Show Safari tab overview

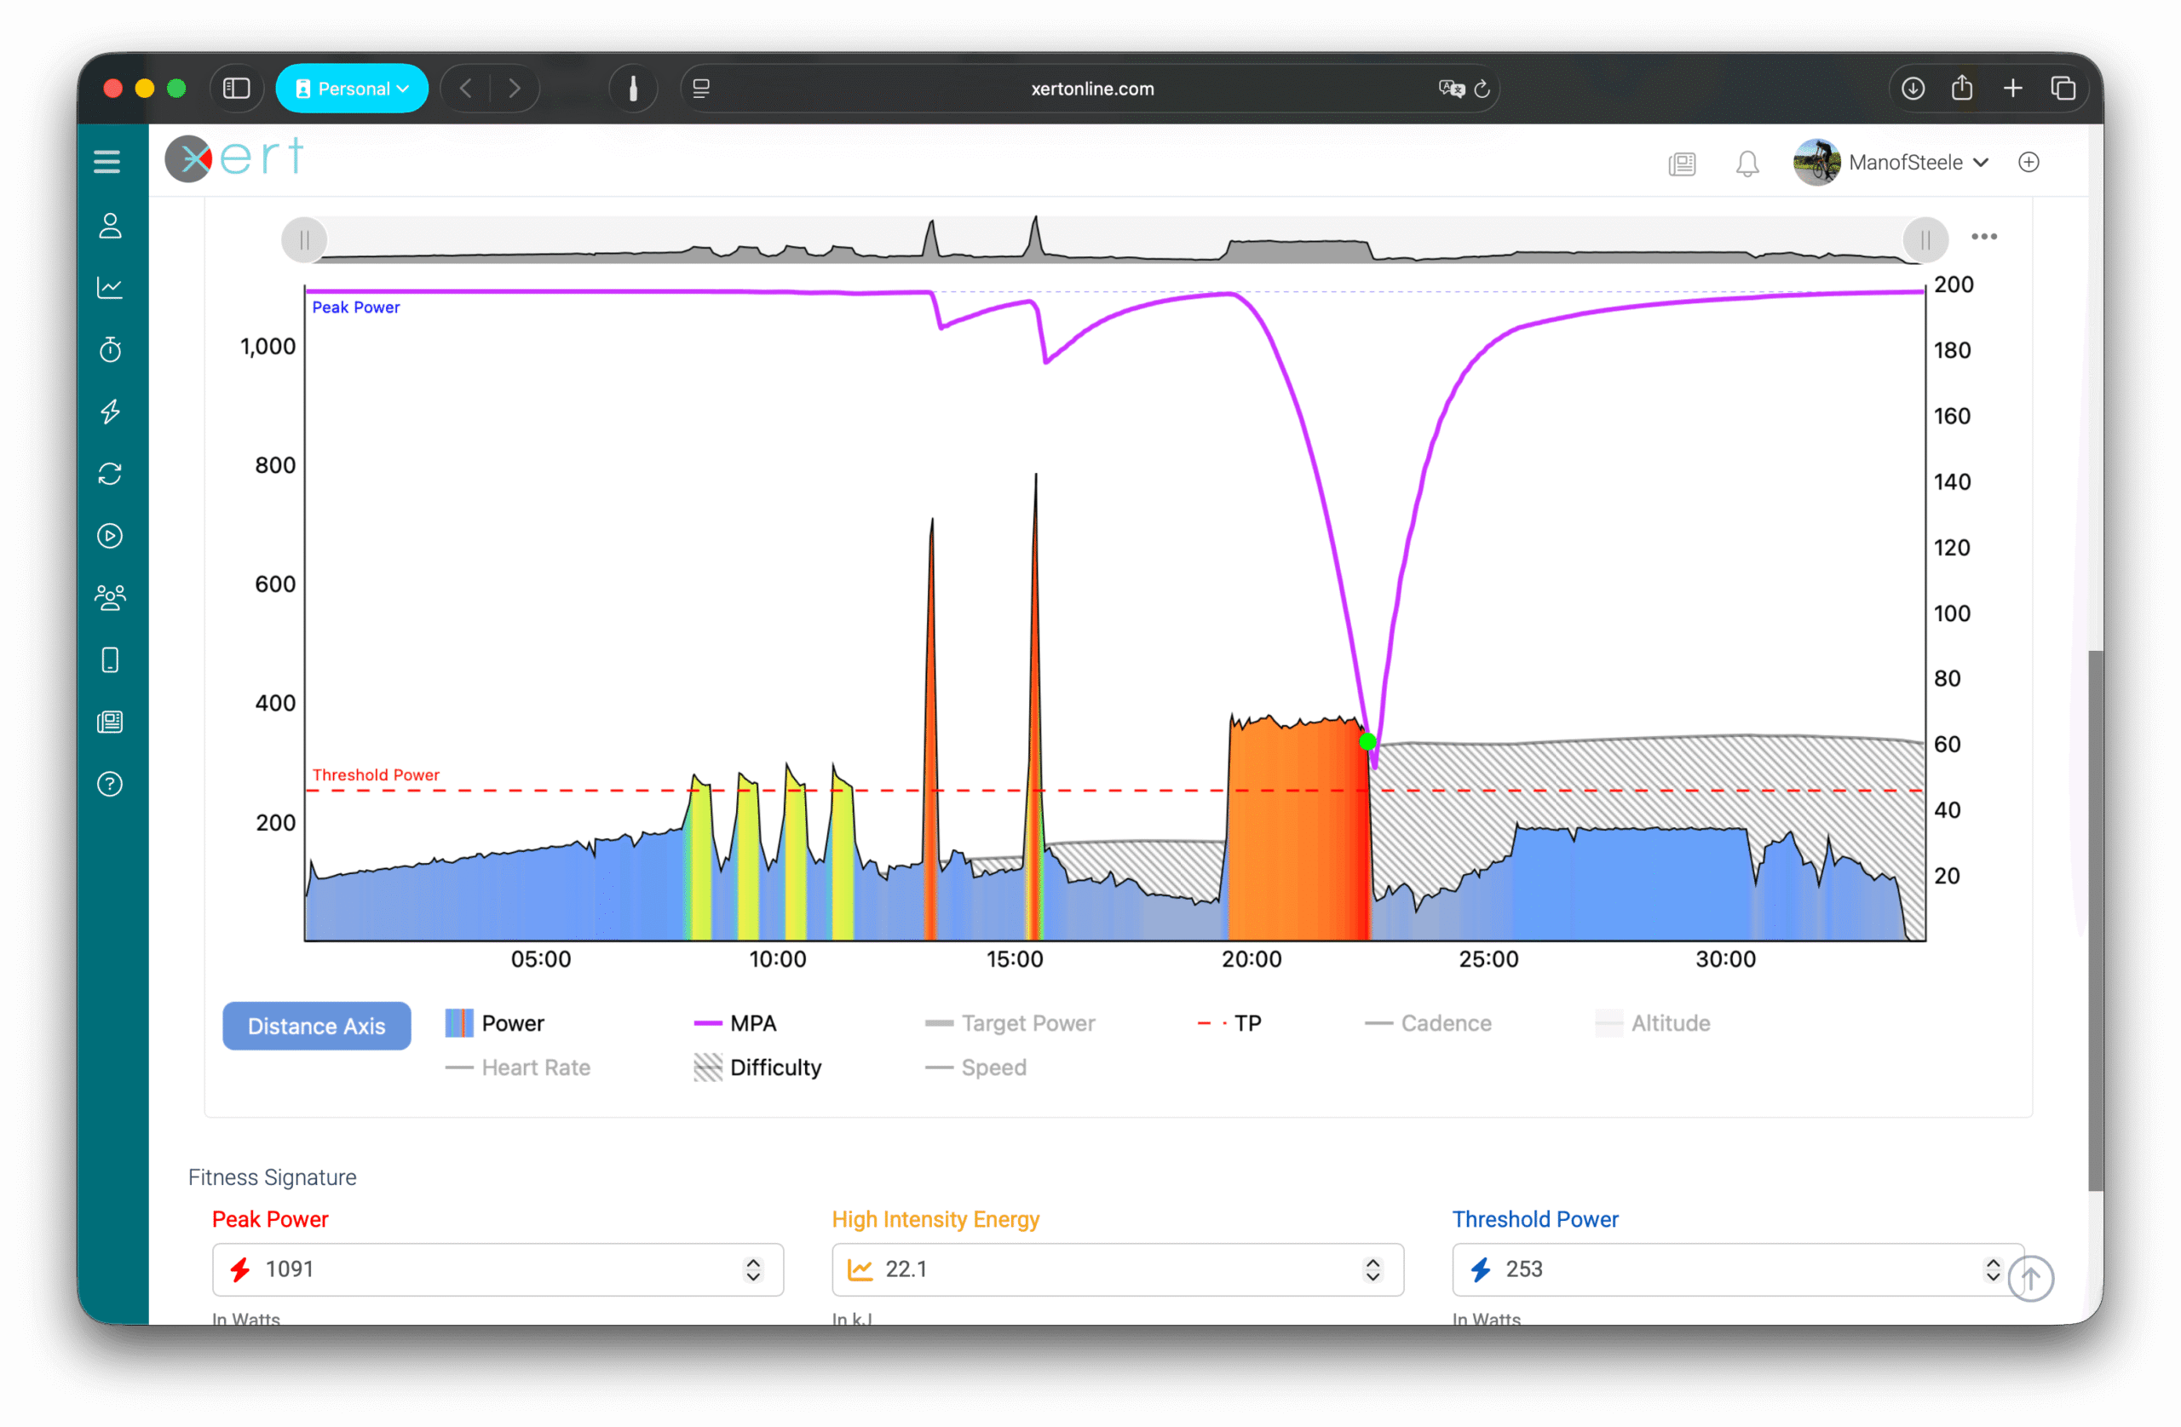pos(2063,88)
